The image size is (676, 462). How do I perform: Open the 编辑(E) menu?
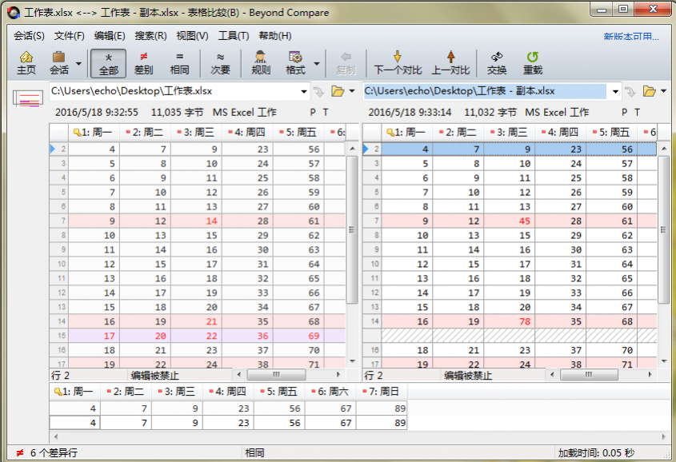pyautogui.click(x=110, y=36)
